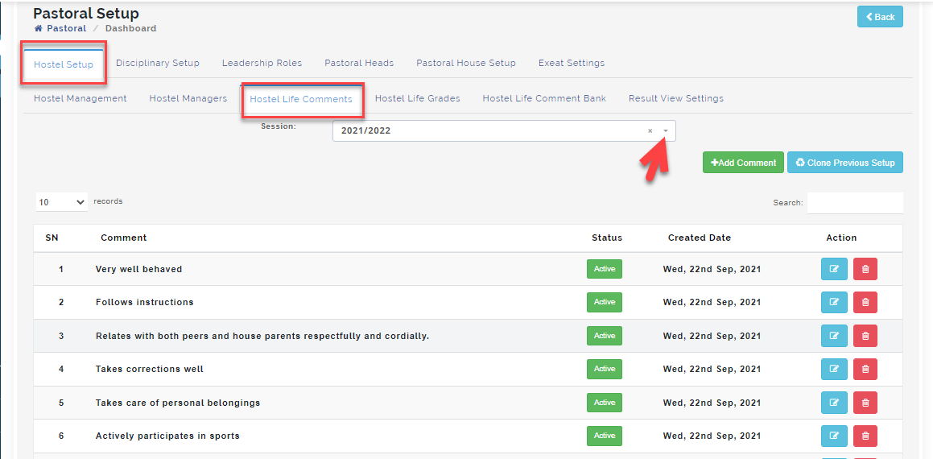Delete the 'Takes corrections well' comment
This screenshot has height=459, width=933.
(865, 369)
